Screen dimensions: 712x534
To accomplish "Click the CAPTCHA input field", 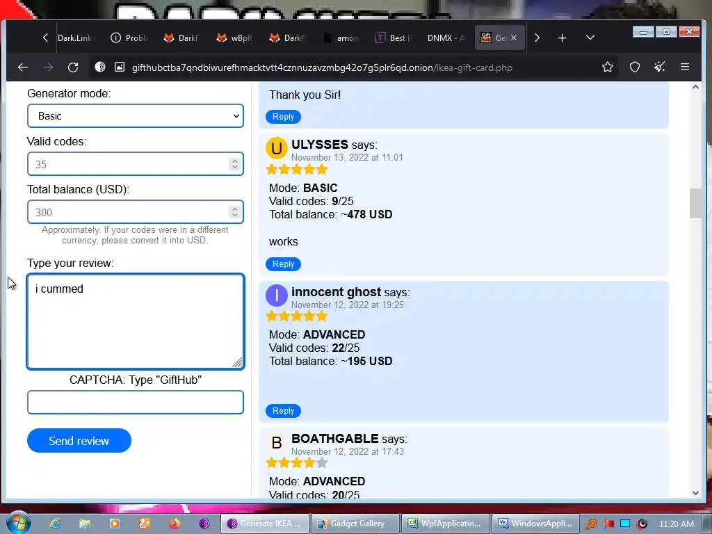I will click(136, 403).
